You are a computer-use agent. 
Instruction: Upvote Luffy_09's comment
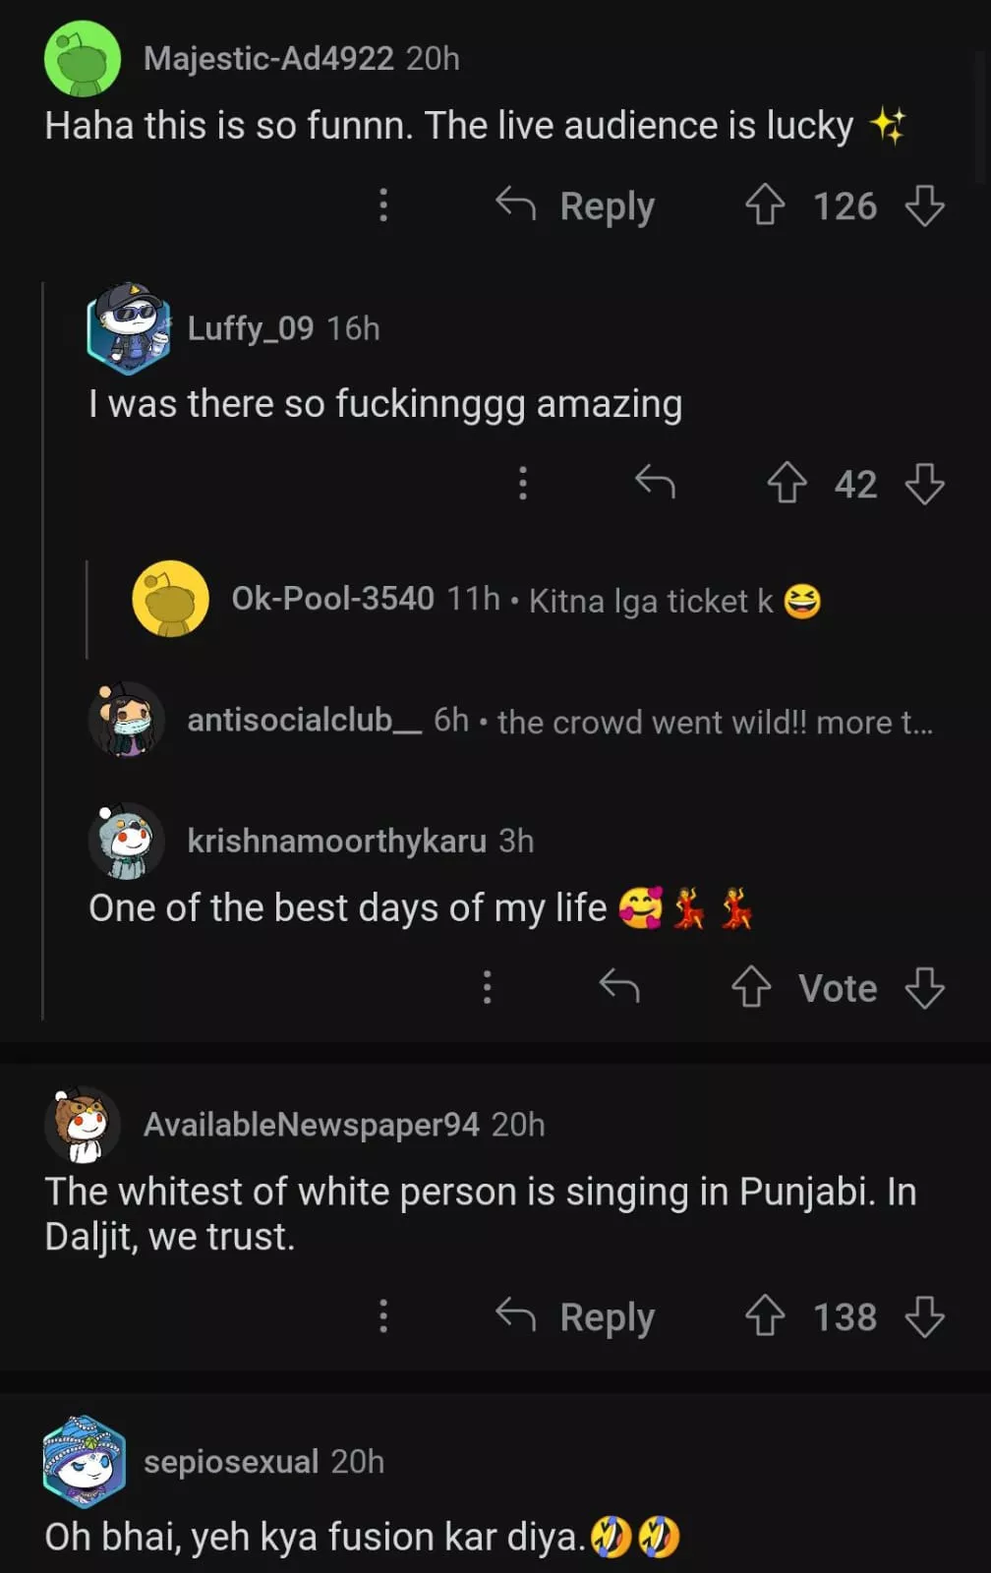(x=787, y=483)
